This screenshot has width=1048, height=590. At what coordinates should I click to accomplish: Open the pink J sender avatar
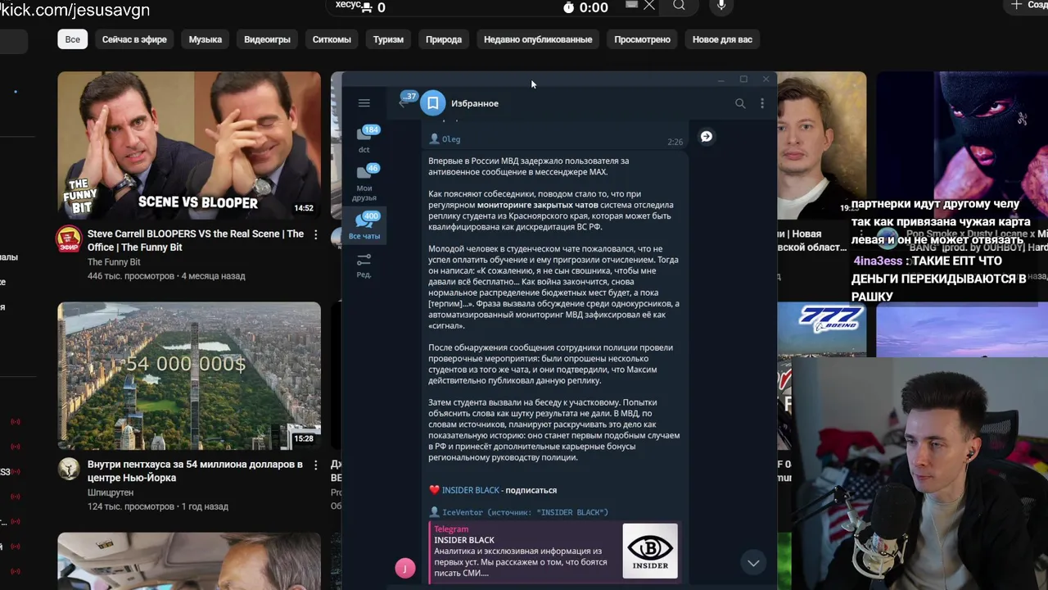coord(404,568)
